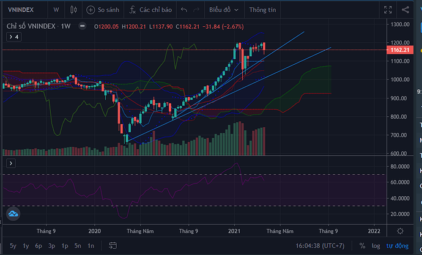Enter fullscreen chart mode

[386, 10]
